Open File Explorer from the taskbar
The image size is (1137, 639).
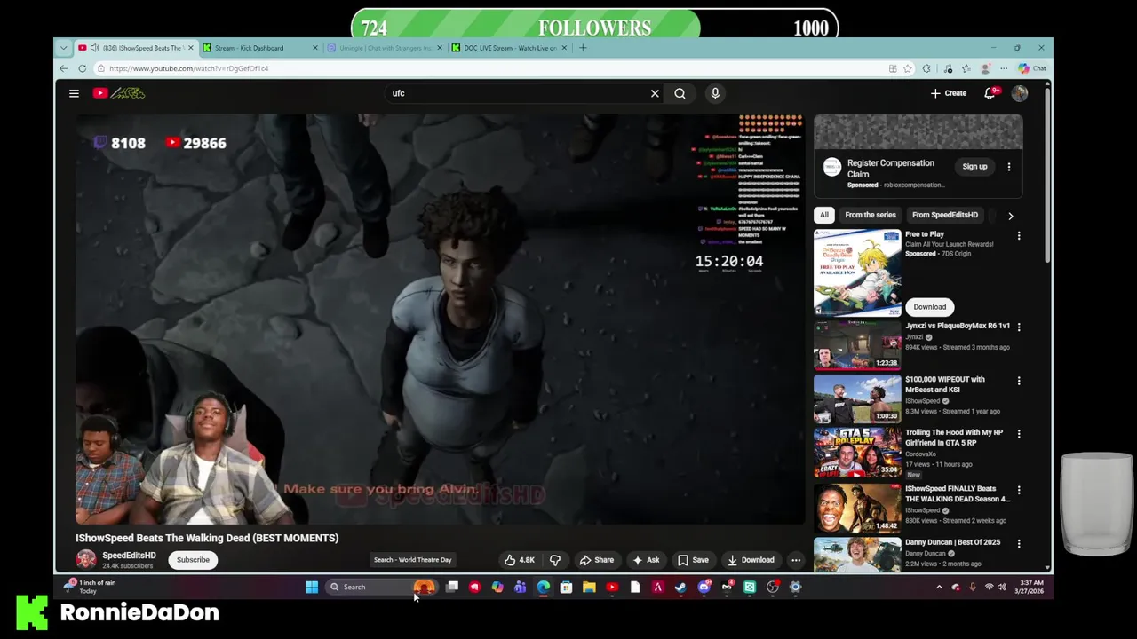(589, 587)
